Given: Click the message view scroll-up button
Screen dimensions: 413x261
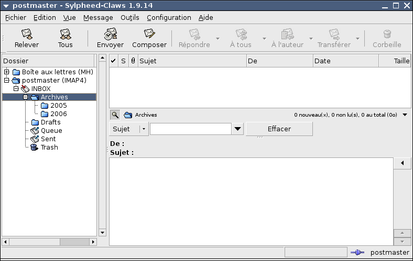Looking at the screenshot, I should [402, 233].
